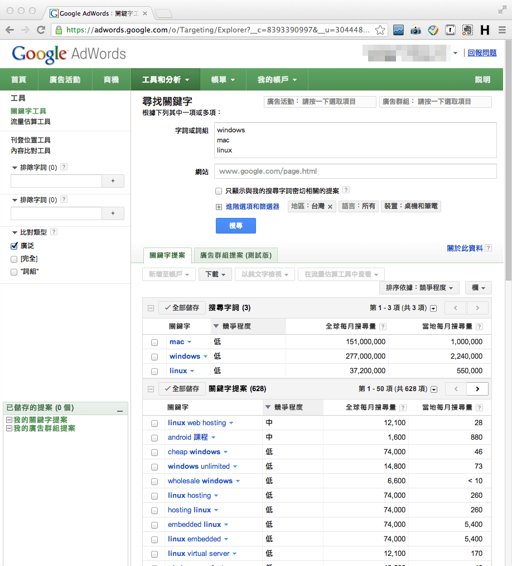Screen dimensions: 512x566
Task: Open the 排序依據：競爭程度 dropdown
Action: click(x=419, y=288)
